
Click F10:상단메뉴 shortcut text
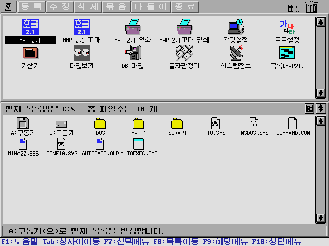coord(277,241)
